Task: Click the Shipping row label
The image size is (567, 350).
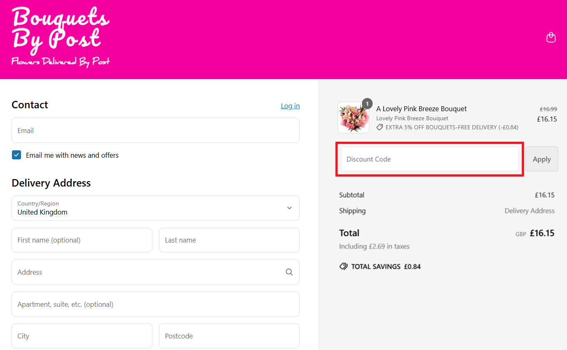Action: pos(352,210)
